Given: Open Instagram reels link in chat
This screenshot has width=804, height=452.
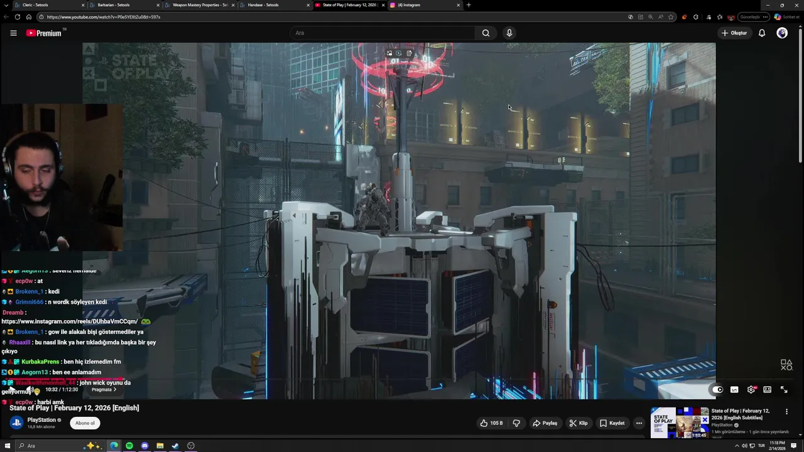Looking at the screenshot, I should pyautogui.click(x=70, y=321).
